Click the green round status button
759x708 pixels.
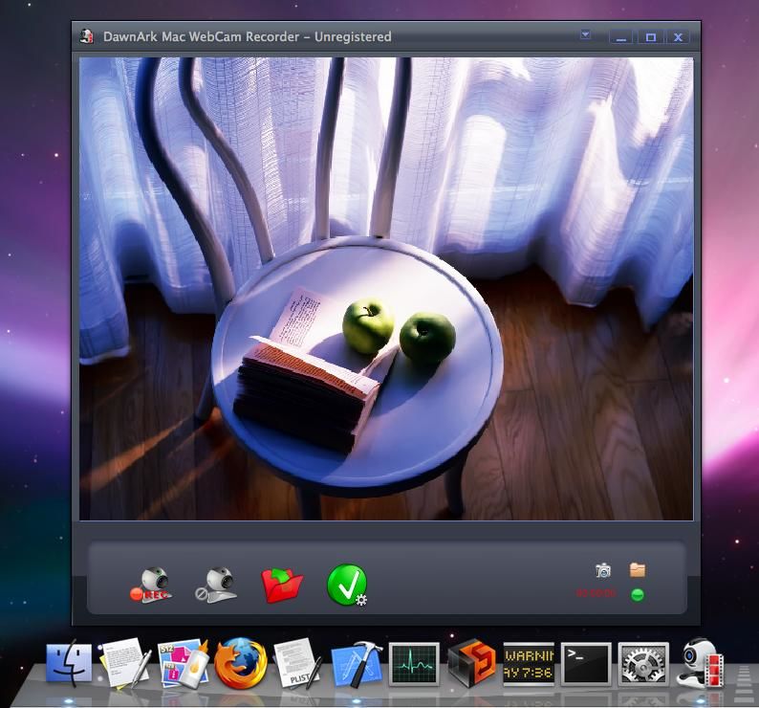click(x=638, y=594)
